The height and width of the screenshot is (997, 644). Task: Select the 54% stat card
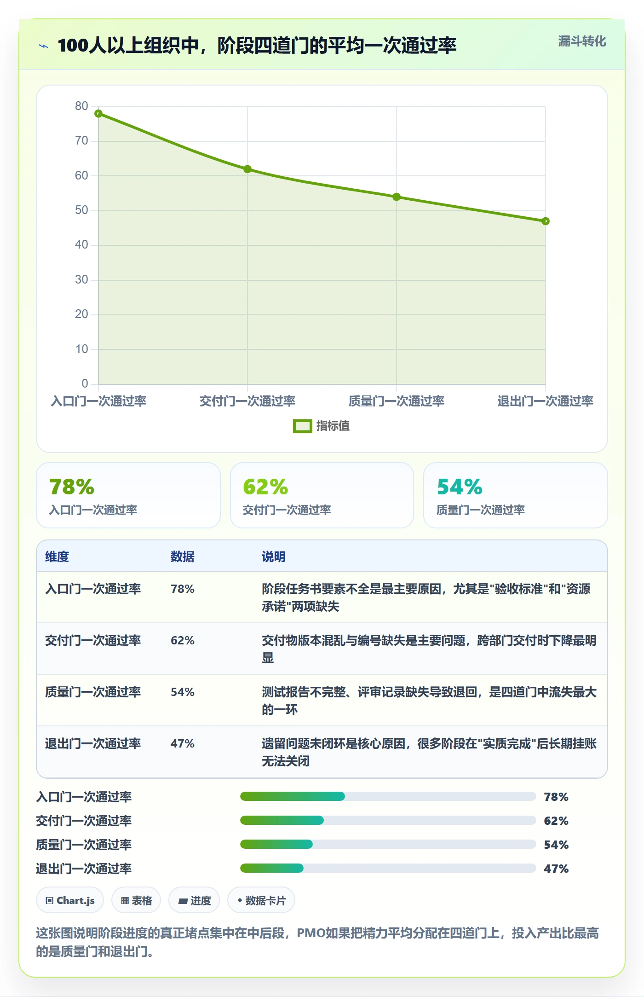pos(516,495)
